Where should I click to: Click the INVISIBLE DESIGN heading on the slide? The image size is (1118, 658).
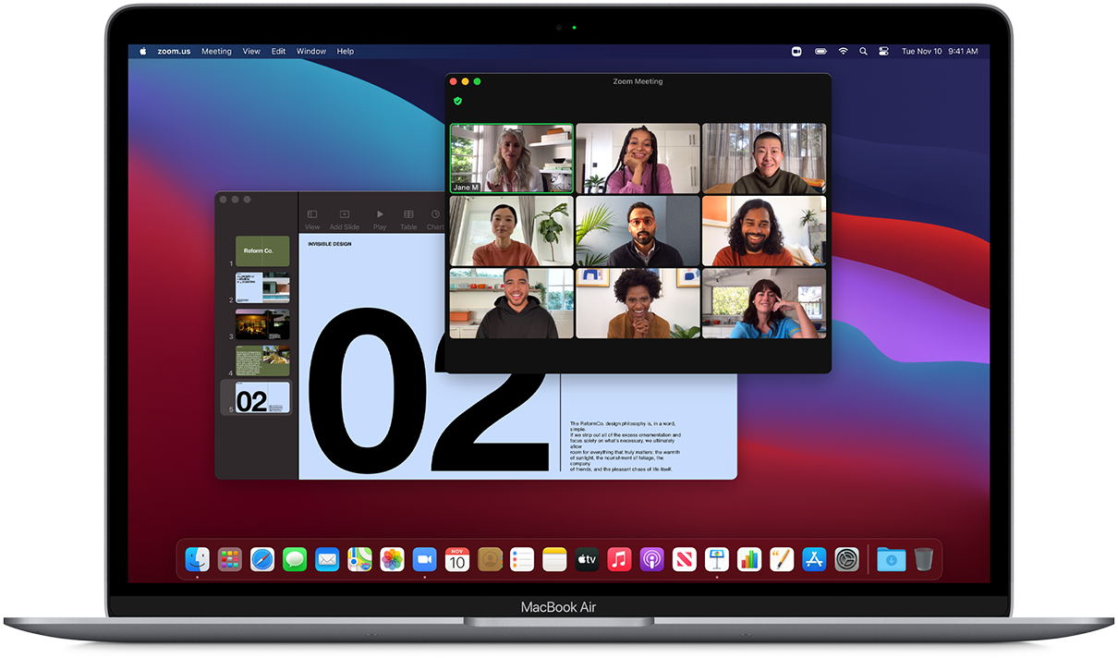[330, 244]
